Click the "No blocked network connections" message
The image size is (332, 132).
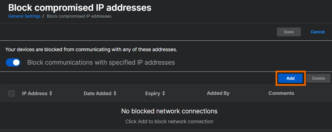coord(169,111)
